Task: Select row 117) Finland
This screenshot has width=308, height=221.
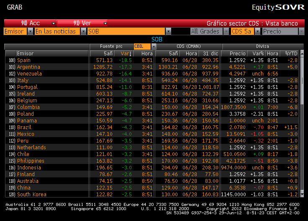Action: 151,174
